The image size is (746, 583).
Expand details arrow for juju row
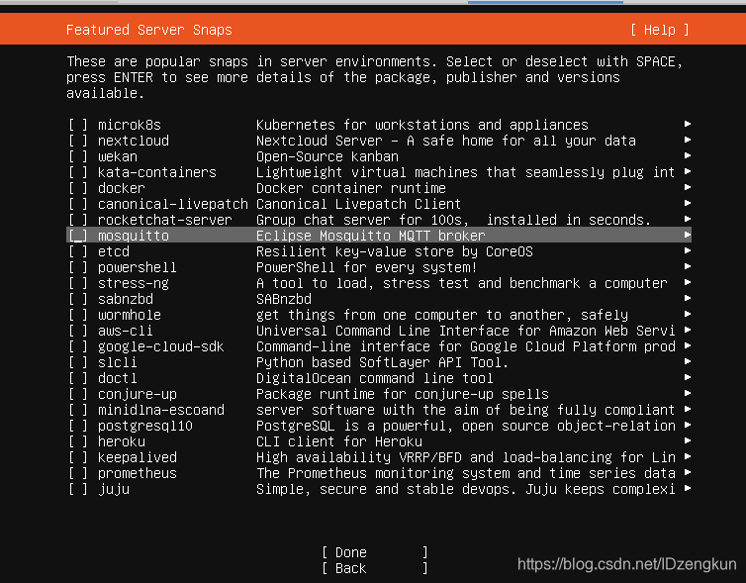tap(688, 488)
